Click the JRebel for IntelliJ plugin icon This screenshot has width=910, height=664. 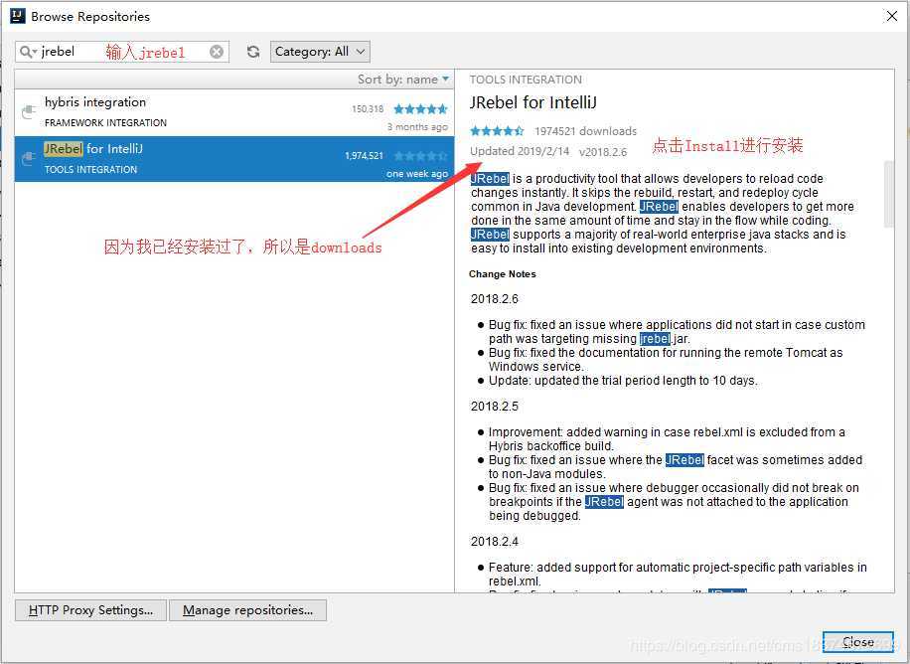[29, 158]
